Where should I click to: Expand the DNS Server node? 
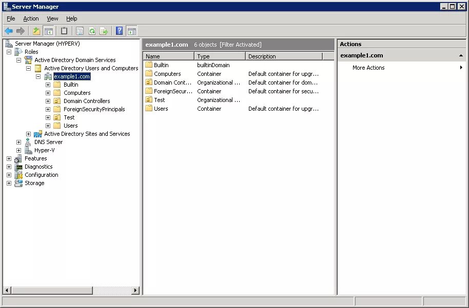[x=18, y=142]
